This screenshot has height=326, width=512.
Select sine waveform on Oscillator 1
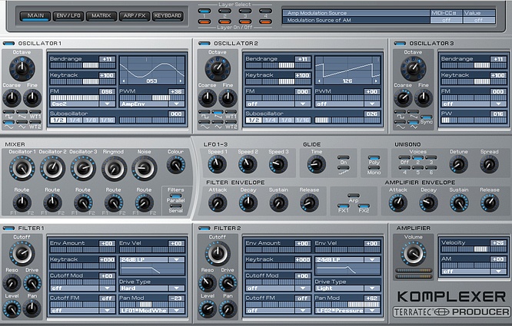pyautogui.click(x=8, y=123)
